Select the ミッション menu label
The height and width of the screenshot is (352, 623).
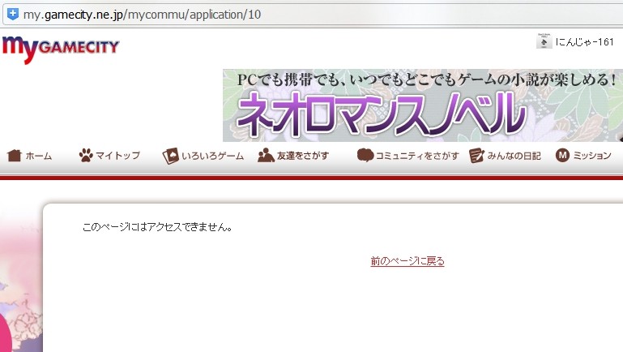pyautogui.click(x=592, y=156)
